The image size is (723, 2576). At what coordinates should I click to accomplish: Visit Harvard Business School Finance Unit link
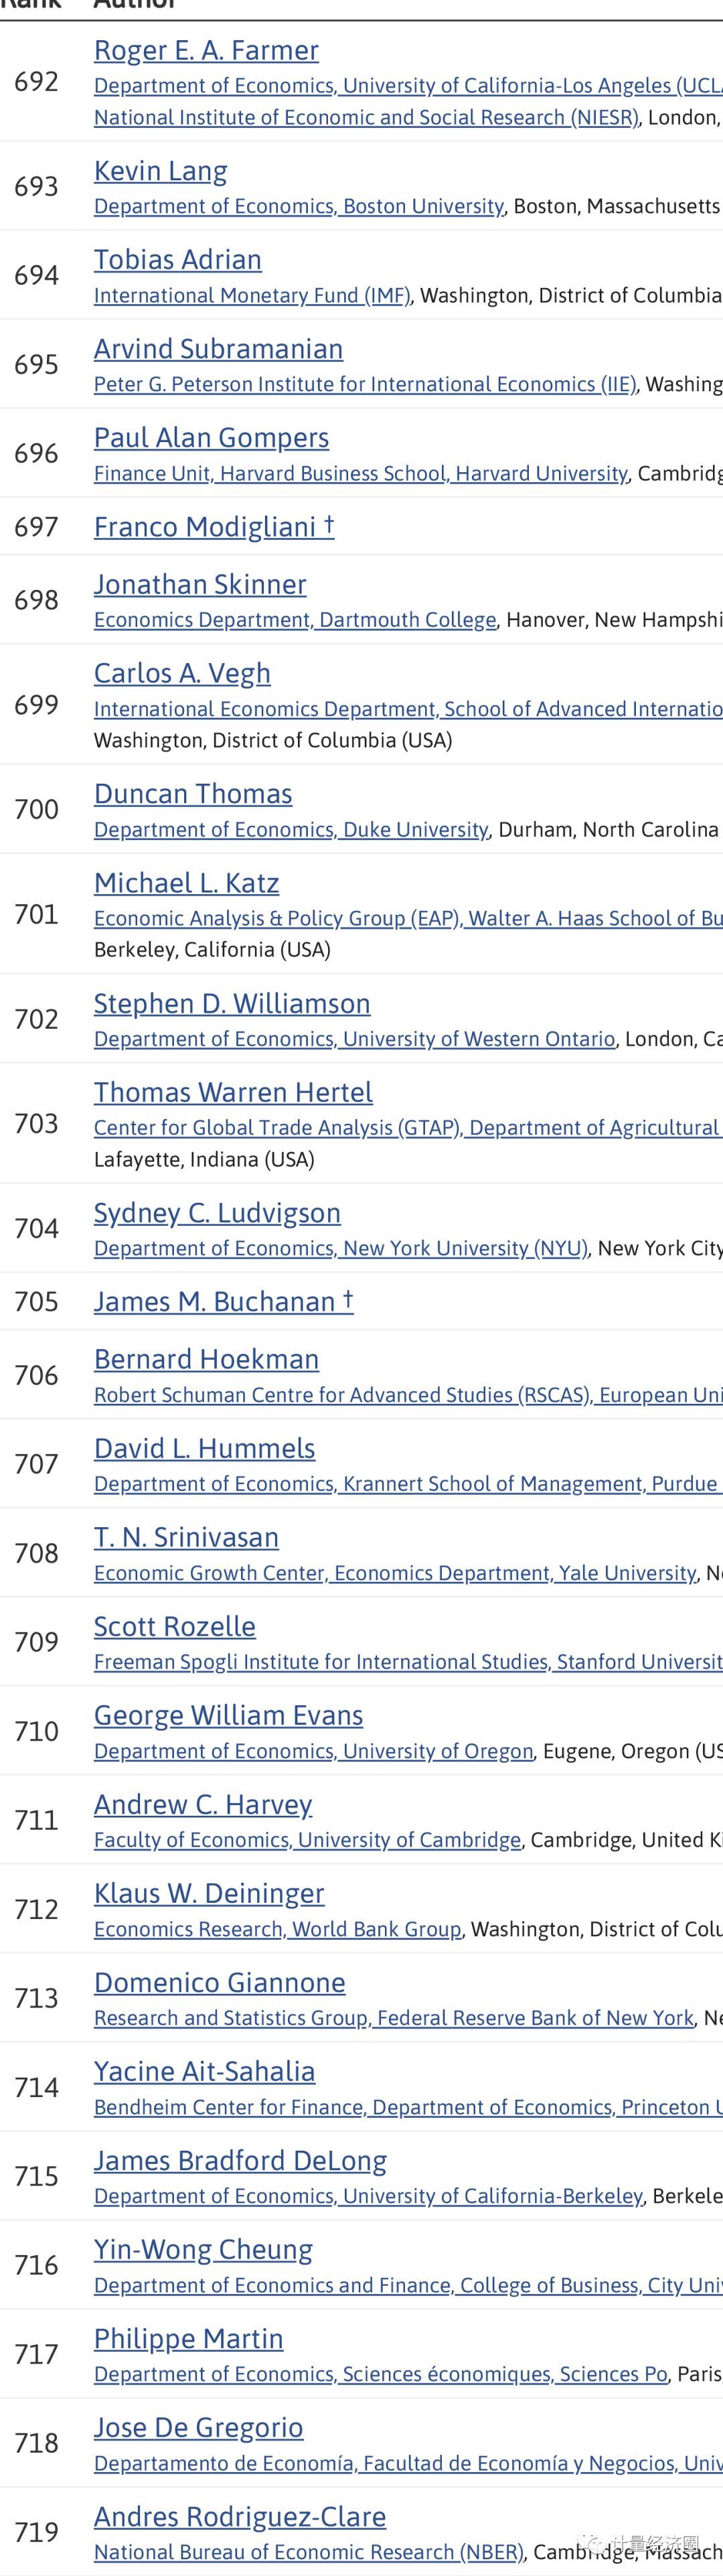(x=360, y=473)
